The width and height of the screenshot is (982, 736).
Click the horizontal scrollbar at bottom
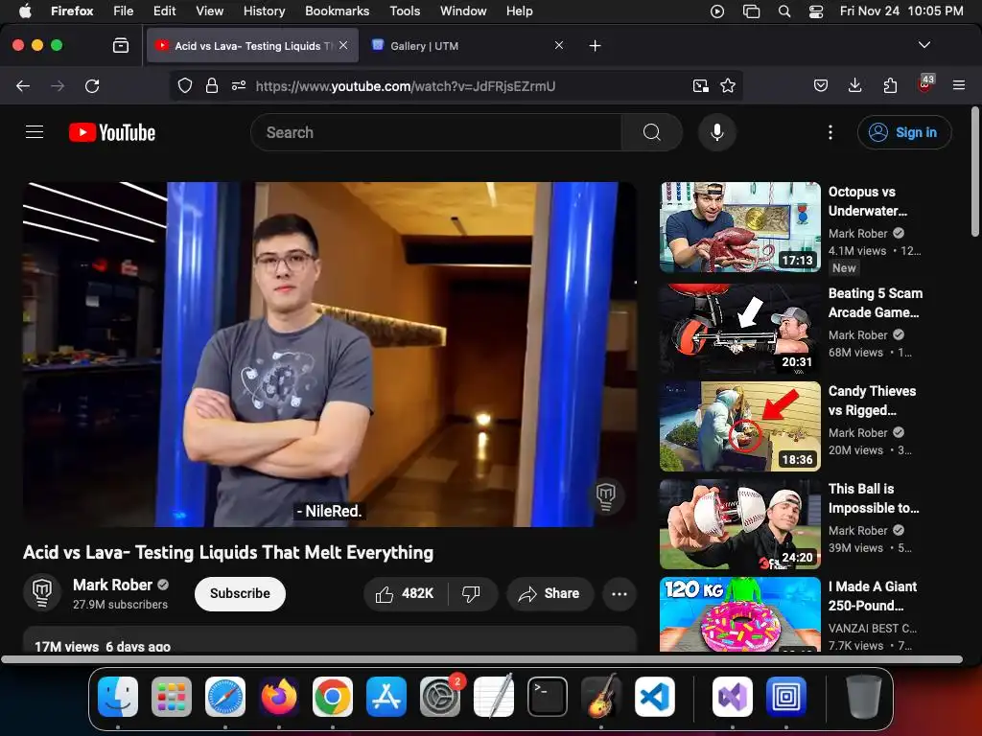(x=481, y=659)
